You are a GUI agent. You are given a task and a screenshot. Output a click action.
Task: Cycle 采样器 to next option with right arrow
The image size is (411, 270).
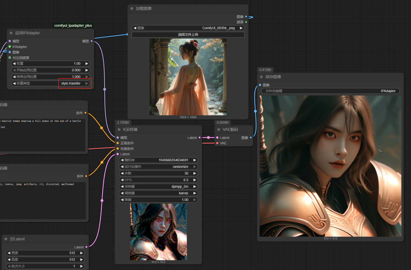tap(195, 187)
